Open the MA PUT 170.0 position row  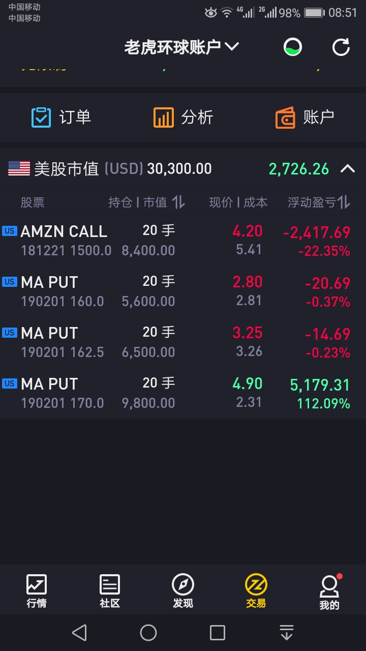pos(183,393)
